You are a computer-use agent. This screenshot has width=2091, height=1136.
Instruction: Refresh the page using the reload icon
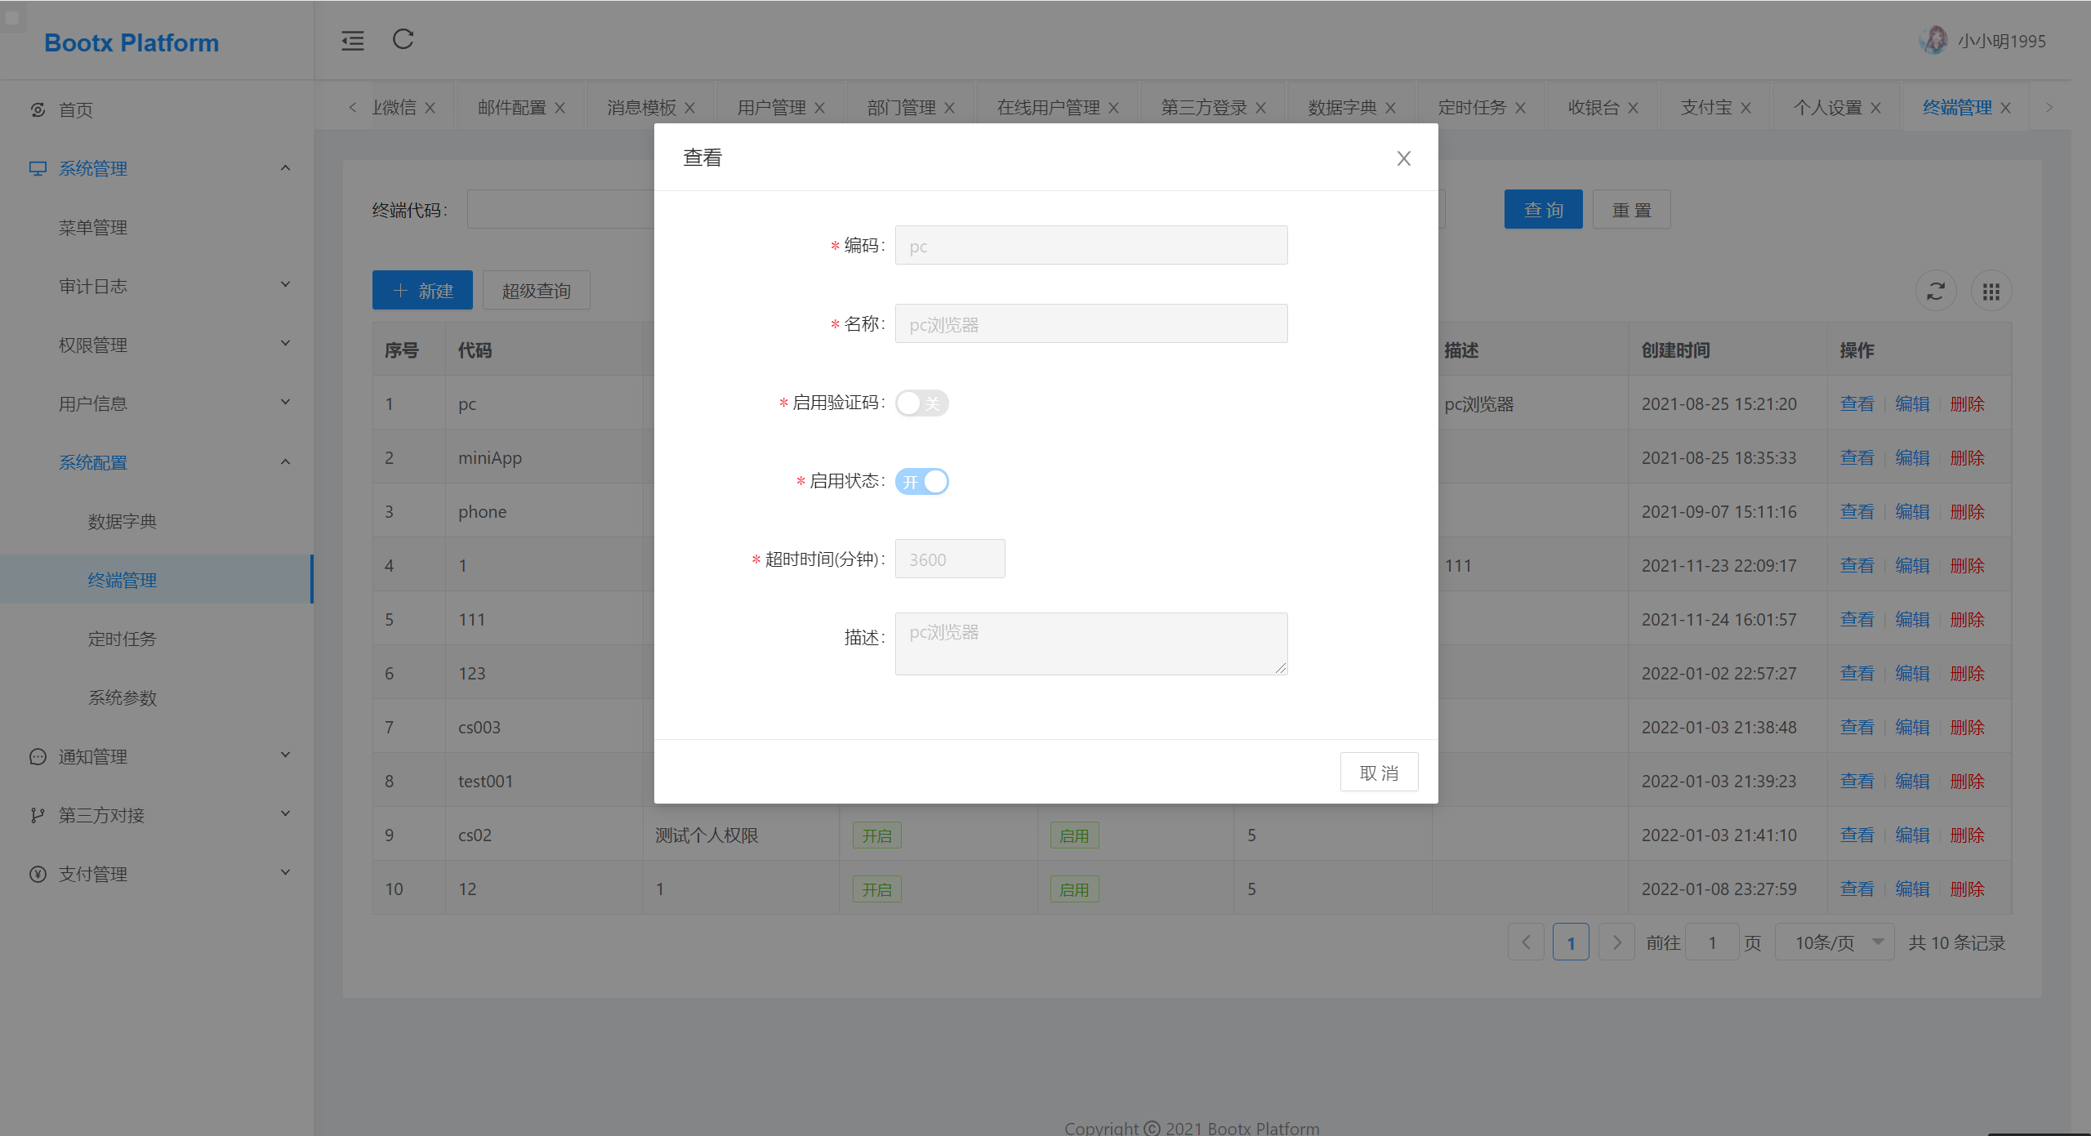[402, 39]
